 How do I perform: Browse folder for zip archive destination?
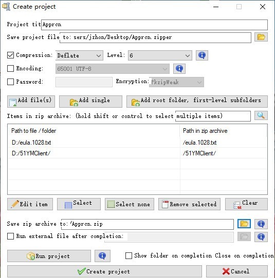tap(244, 224)
